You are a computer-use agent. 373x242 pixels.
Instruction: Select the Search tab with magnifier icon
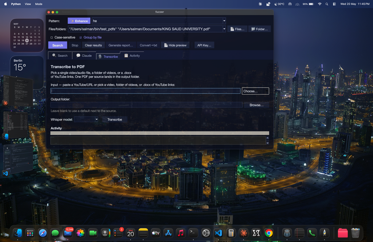60,56
